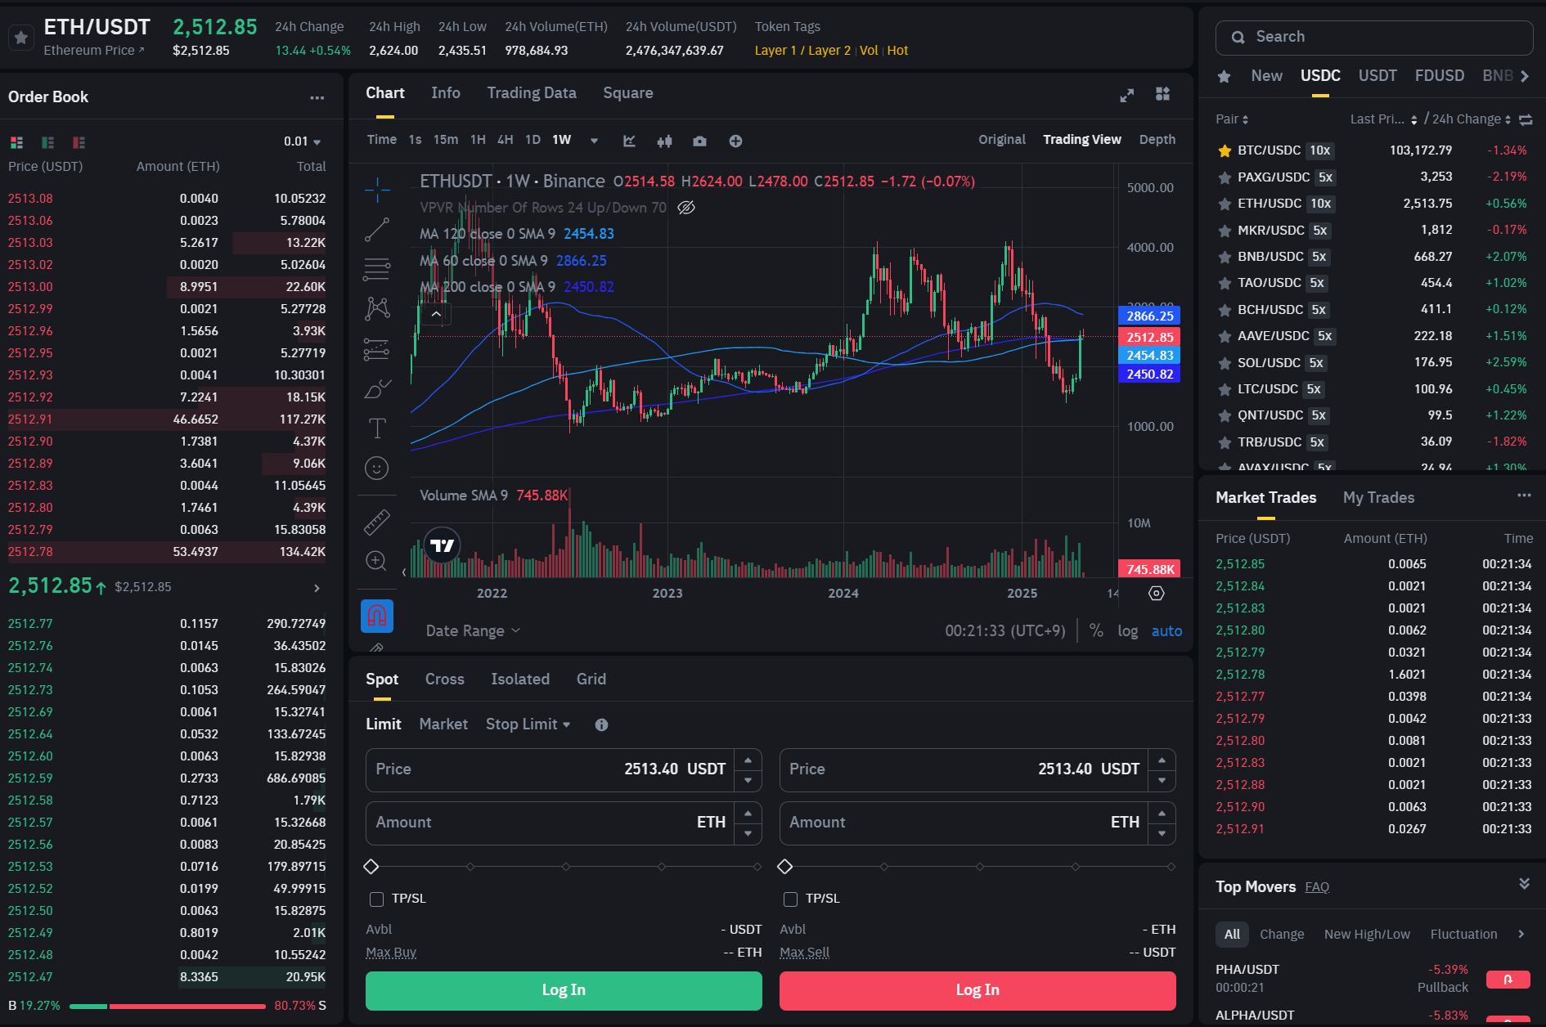Select the ruler measure tool
Viewport: 1546px width, 1027px height.
[377, 522]
